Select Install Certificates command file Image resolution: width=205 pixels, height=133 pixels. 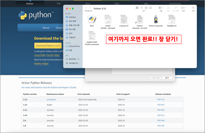tap(108, 19)
